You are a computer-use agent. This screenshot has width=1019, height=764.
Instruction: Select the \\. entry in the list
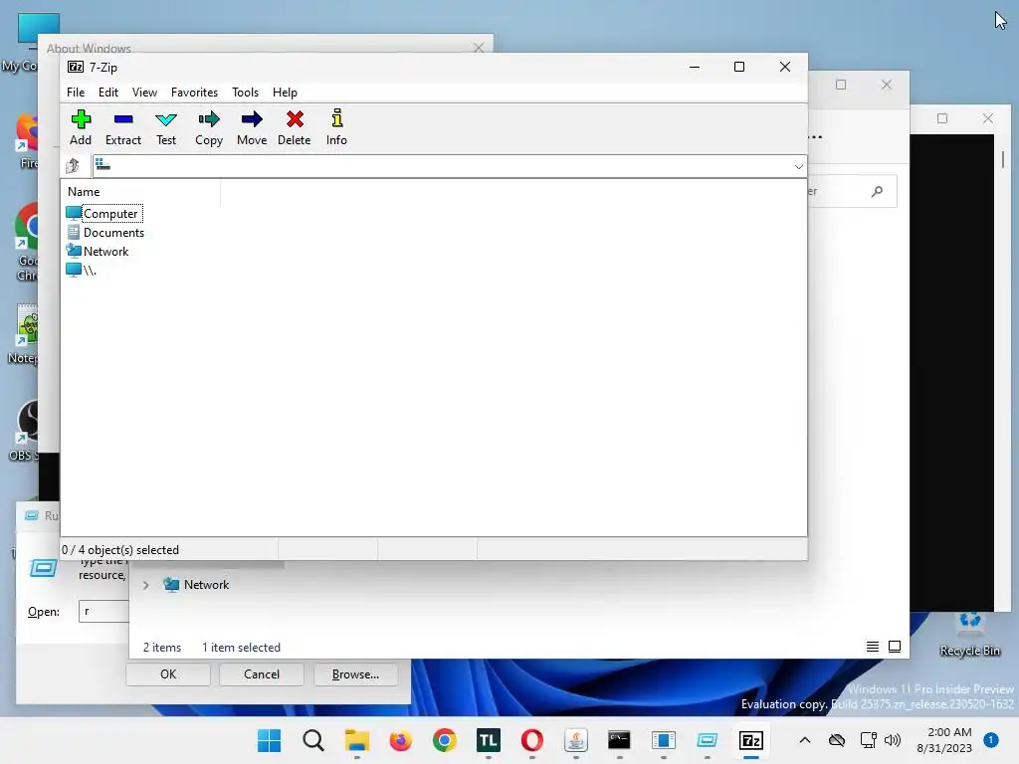click(82, 271)
